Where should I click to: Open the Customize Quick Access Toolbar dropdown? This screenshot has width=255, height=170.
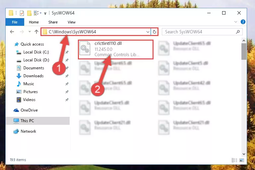(x=45, y=13)
